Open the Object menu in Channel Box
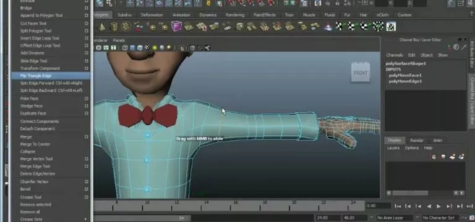Screen dimensions: 475x222 coord(427,55)
